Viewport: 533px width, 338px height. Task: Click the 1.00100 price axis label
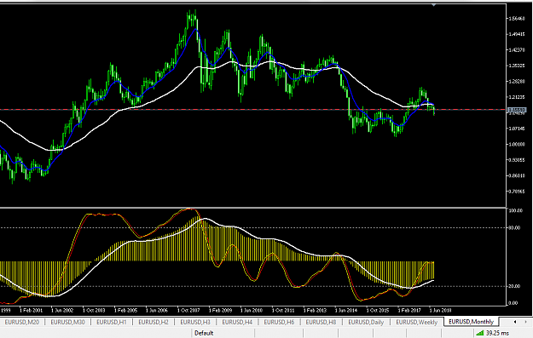point(517,144)
